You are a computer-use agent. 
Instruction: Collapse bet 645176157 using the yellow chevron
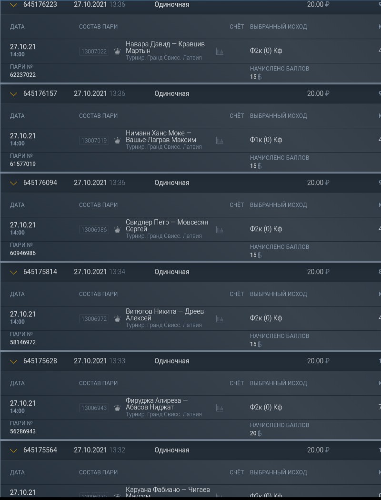[13, 94]
